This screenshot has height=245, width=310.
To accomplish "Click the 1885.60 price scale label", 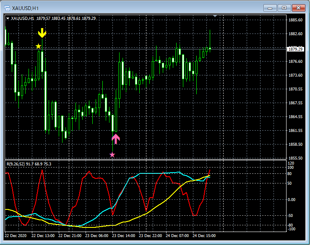I will pos(295,20).
